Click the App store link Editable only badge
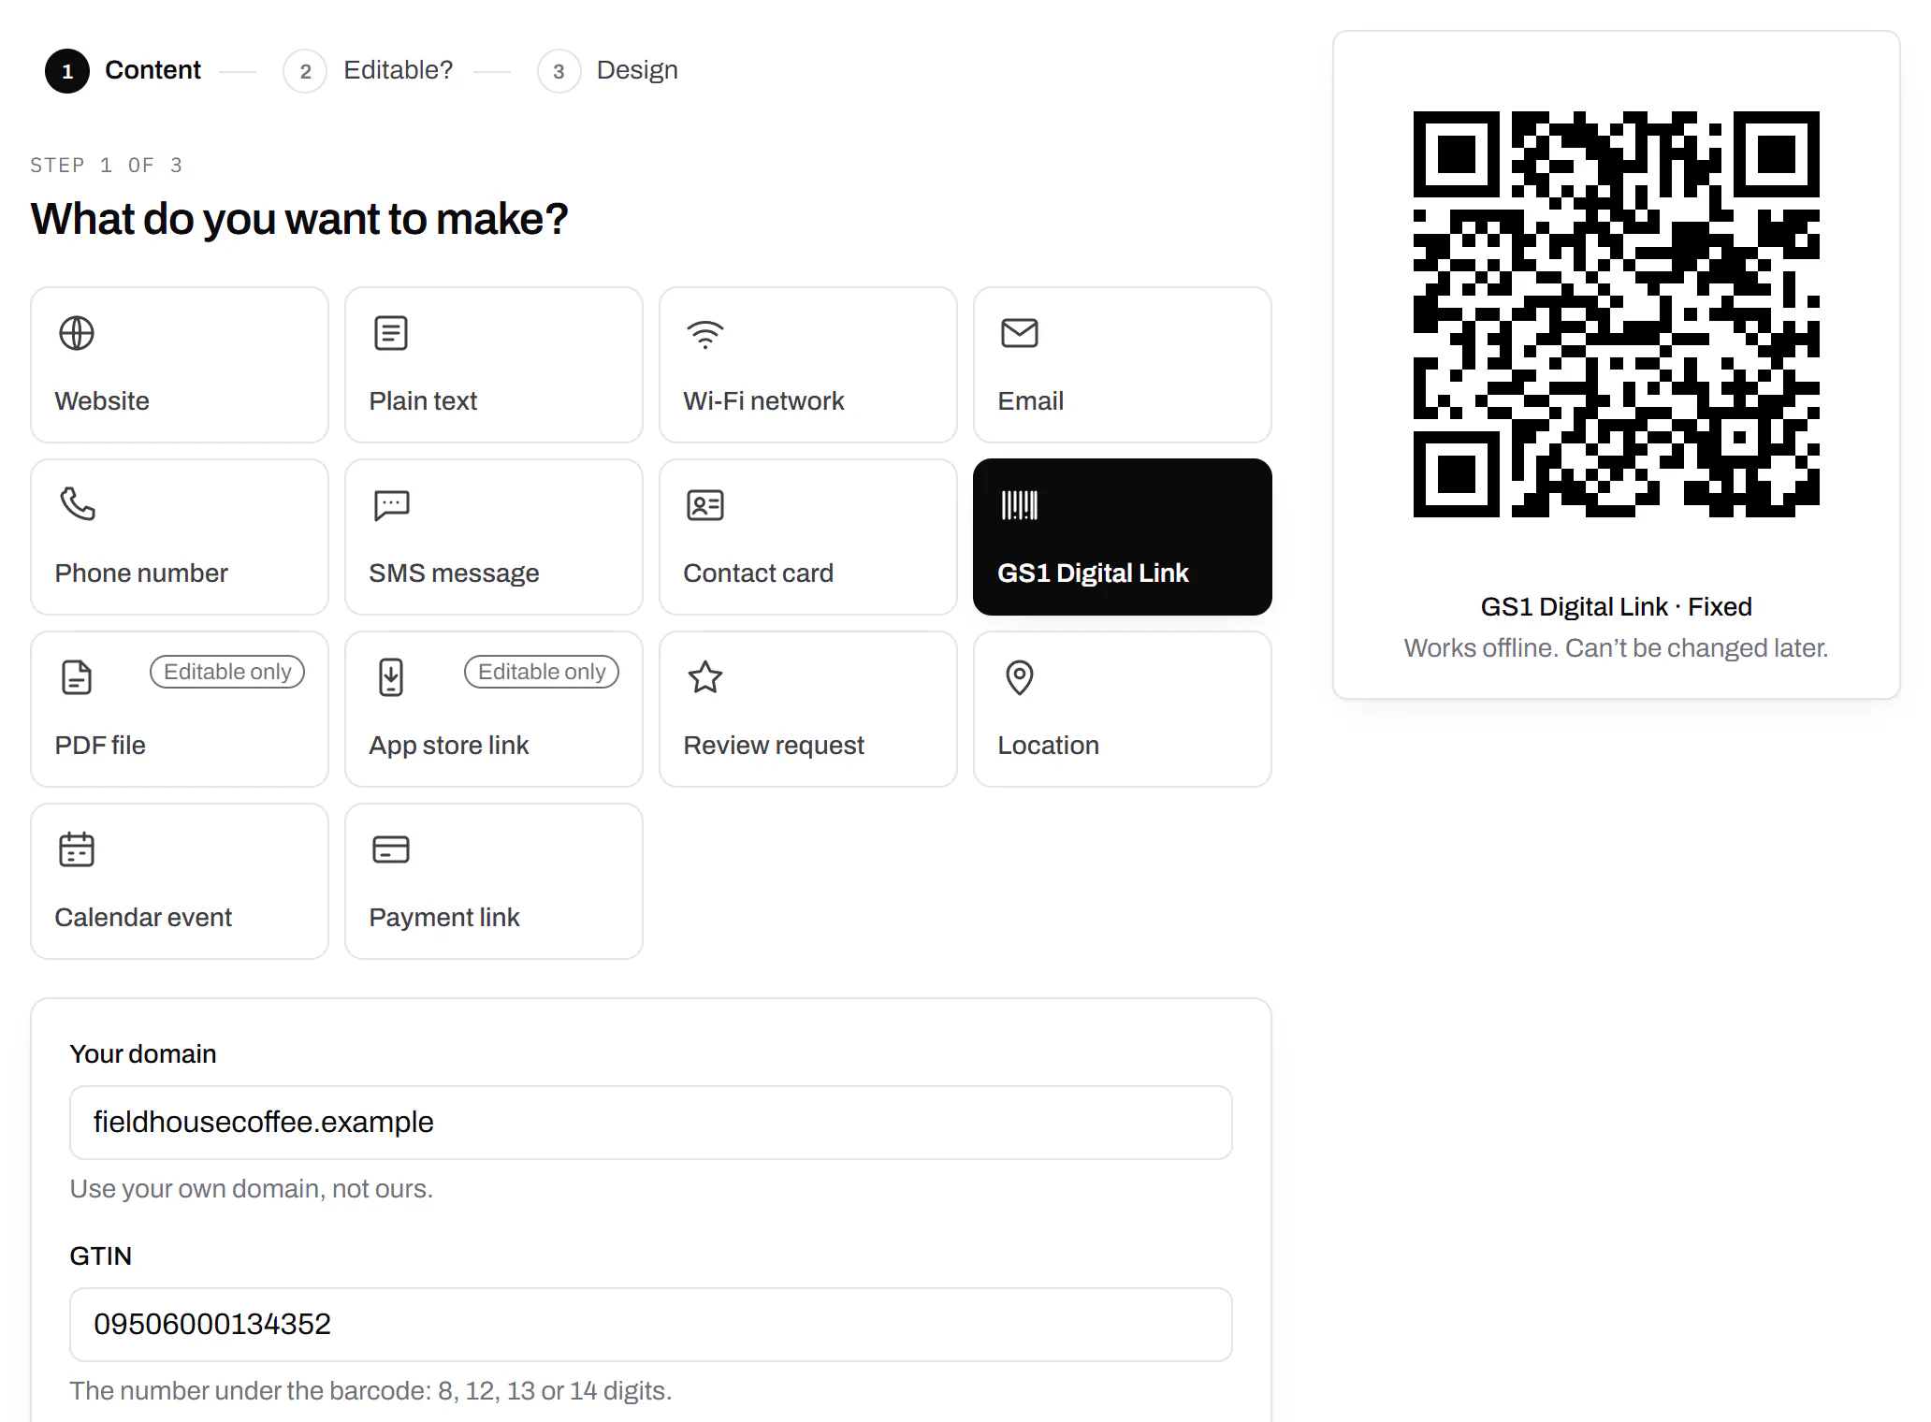 (542, 672)
